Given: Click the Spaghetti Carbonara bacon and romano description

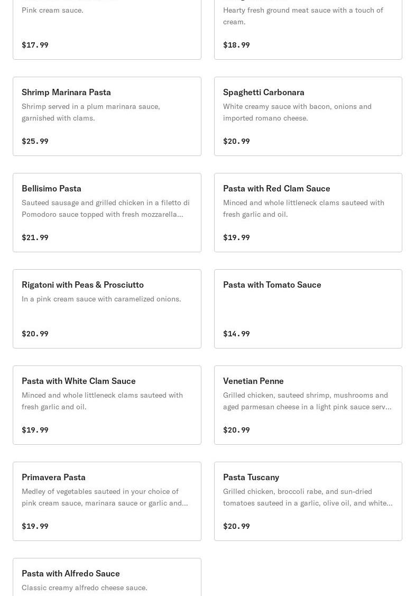Looking at the screenshot, I should (x=297, y=112).
